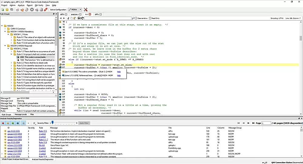
Task: Toggle the fifth grey diagnostics filter button
Action: pyautogui.click(x=23, y=123)
